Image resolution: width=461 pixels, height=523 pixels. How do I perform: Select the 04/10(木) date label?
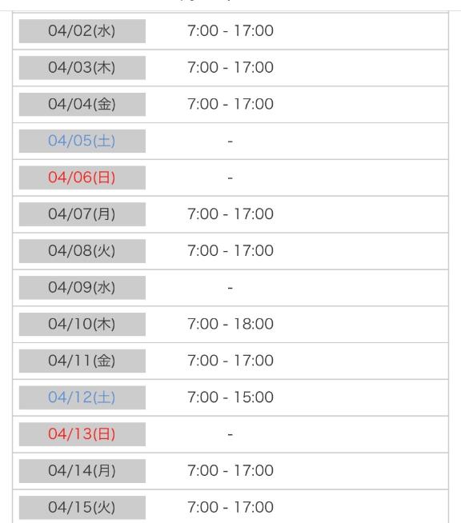pyautogui.click(x=82, y=324)
